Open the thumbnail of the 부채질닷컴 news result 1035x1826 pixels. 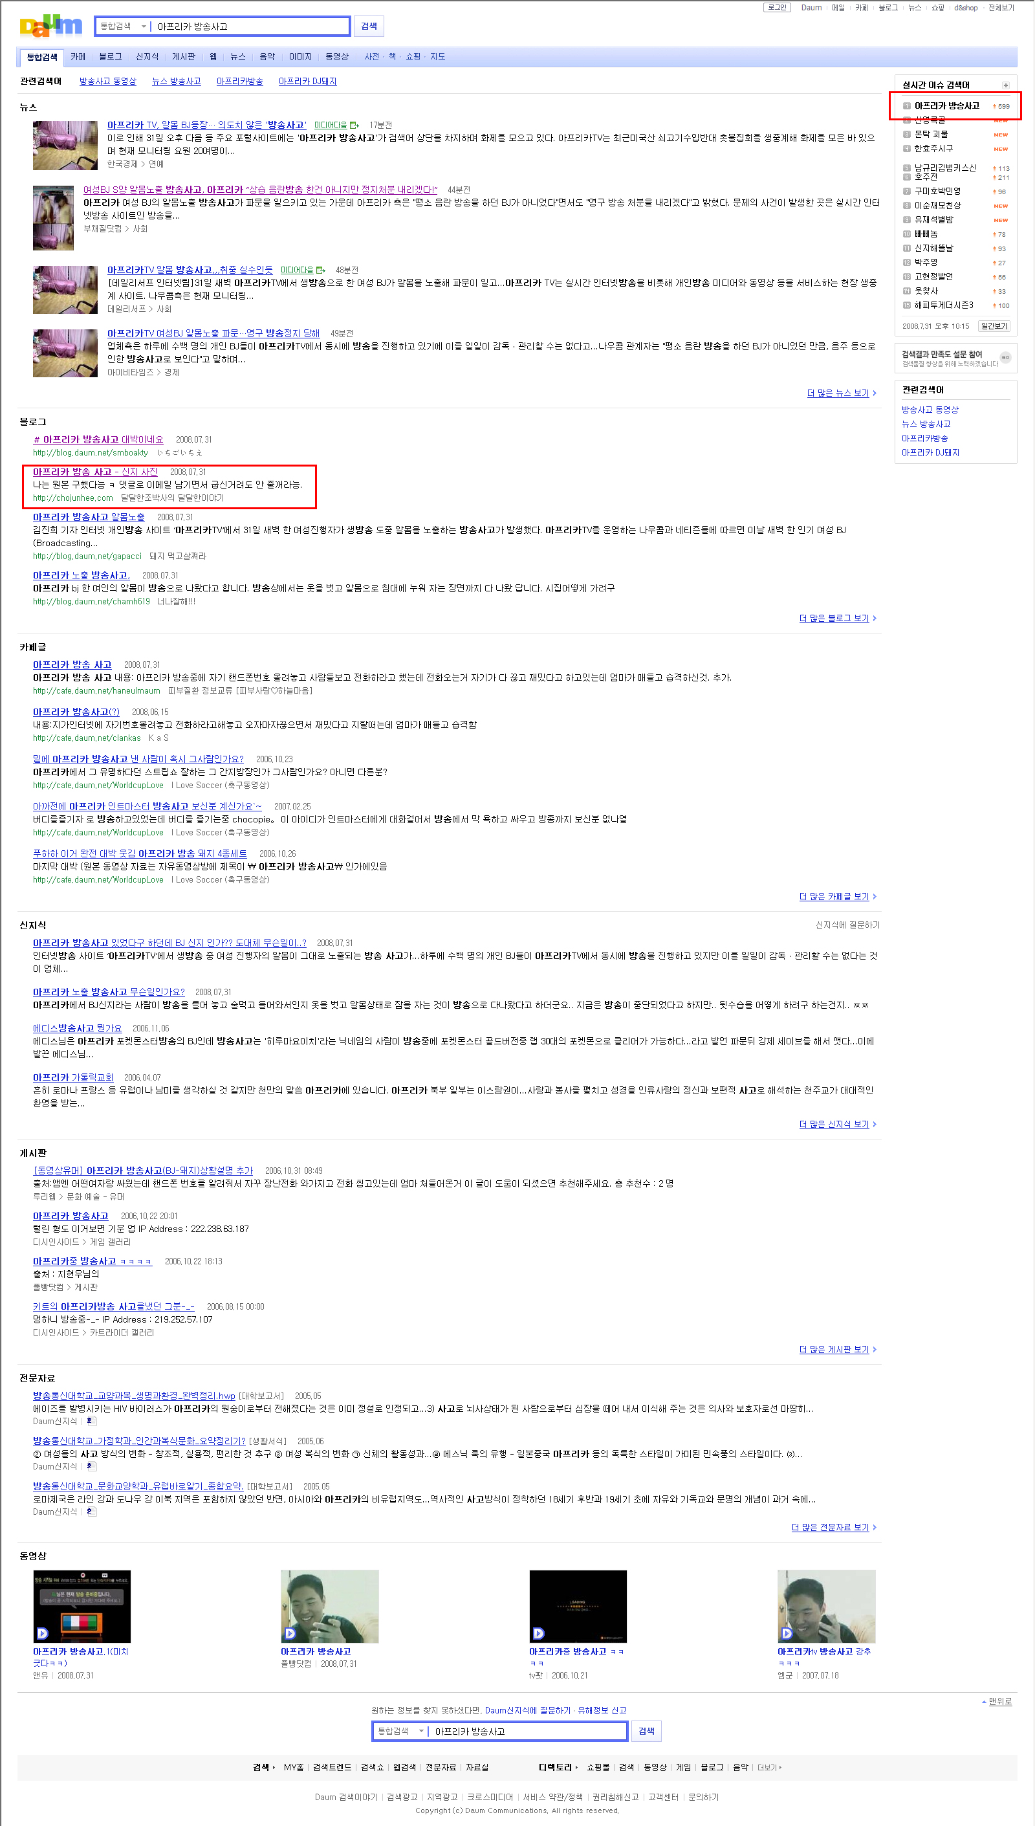(53, 217)
